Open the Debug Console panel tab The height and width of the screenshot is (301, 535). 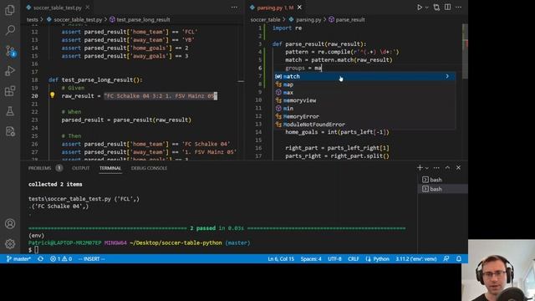tap(149, 168)
